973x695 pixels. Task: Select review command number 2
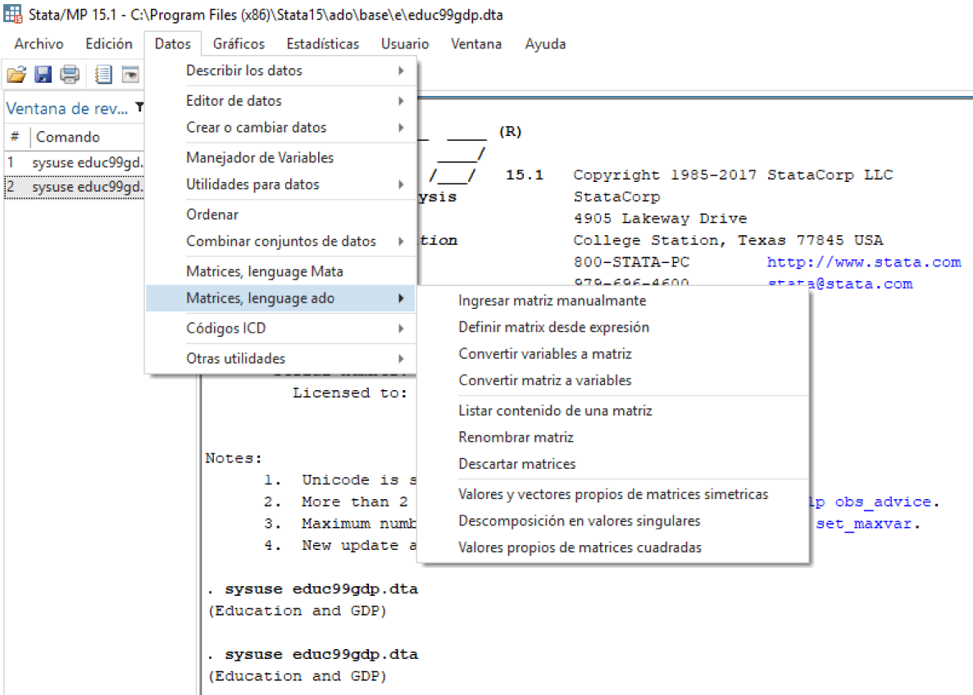pos(75,187)
